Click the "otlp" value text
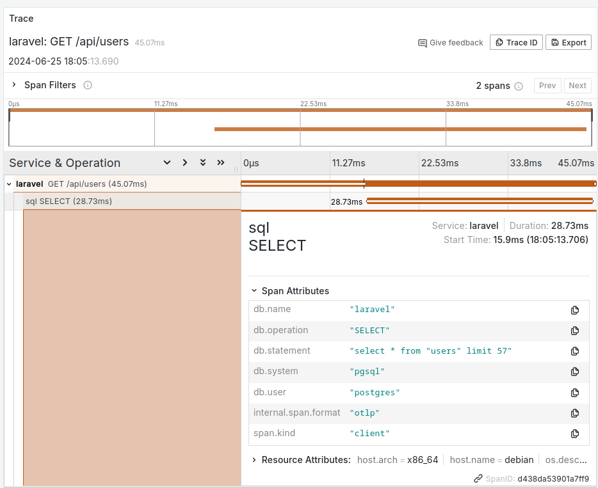Screen dimensions: 598x488 364,413
